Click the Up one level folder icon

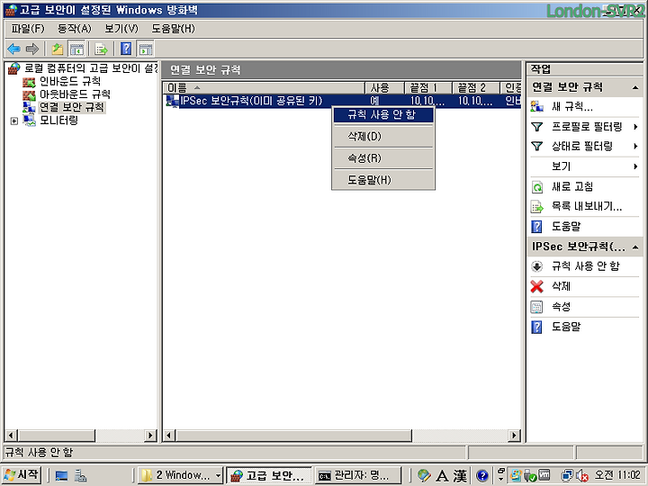(x=58, y=49)
